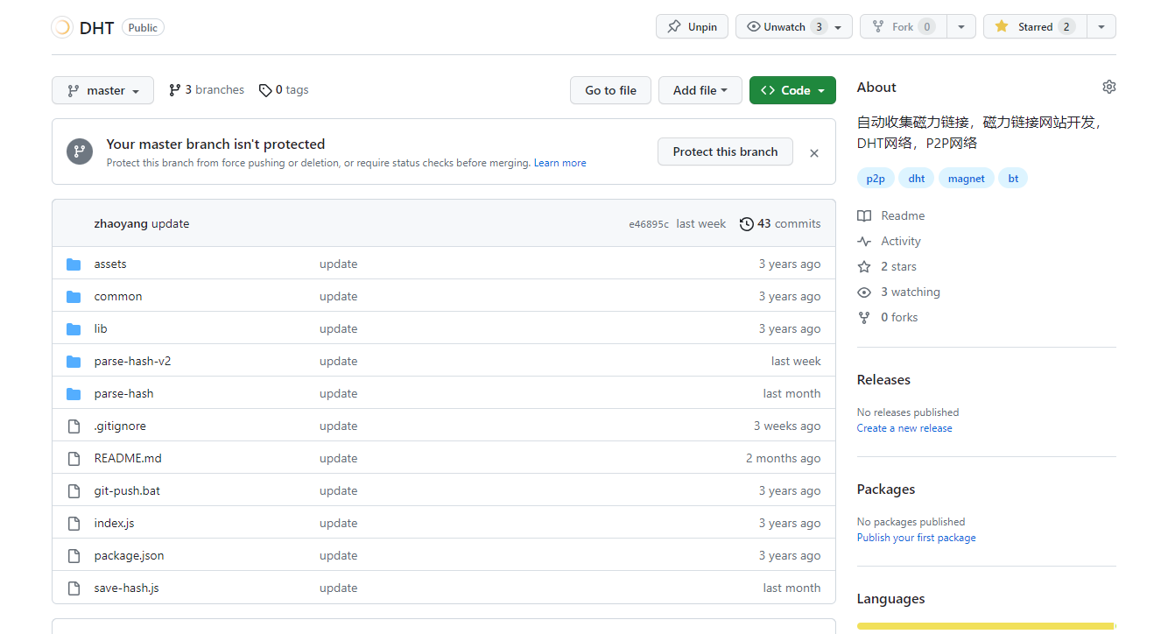Viewport: 1175px width, 634px height.
Task: Click the common folder icon
Action: coord(74,297)
